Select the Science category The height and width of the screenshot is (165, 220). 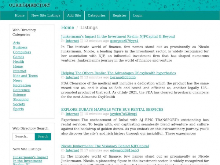[x=19, y=95]
